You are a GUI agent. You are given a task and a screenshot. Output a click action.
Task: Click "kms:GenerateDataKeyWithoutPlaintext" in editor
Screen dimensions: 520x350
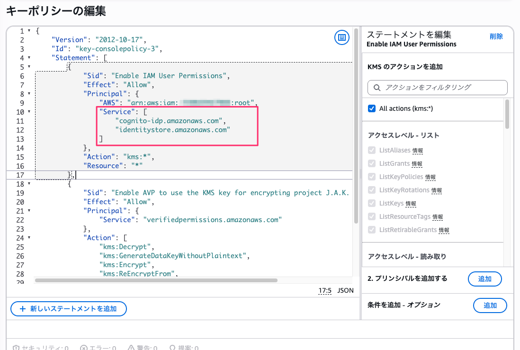(x=173, y=256)
